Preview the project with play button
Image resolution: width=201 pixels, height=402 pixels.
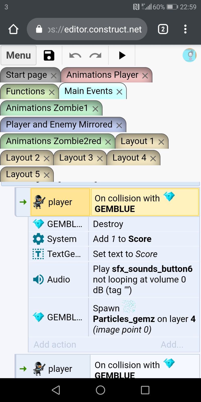click(x=122, y=55)
